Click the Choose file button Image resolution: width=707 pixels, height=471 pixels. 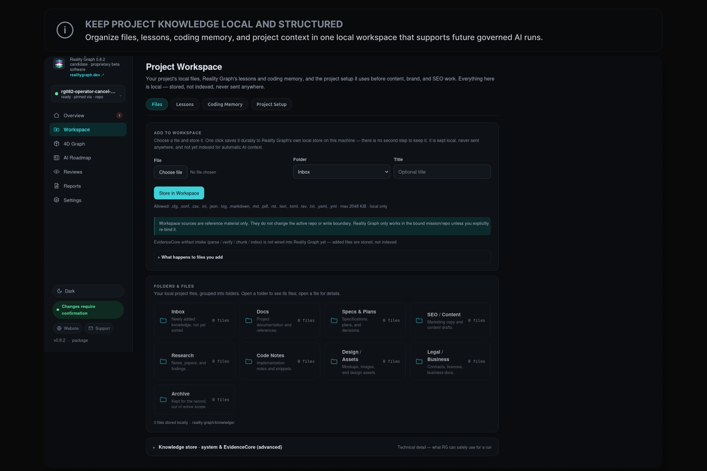pyautogui.click(x=170, y=172)
